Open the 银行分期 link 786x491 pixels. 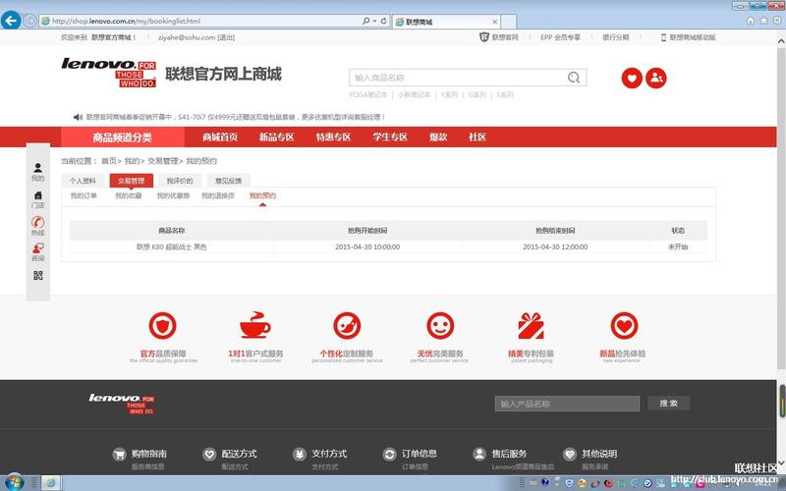click(x=616, y=37)
